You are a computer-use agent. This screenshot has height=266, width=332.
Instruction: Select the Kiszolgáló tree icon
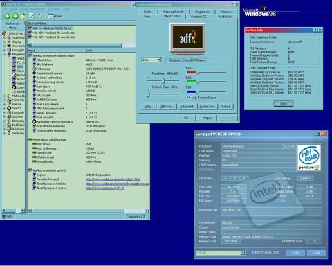tap(9, 50)
